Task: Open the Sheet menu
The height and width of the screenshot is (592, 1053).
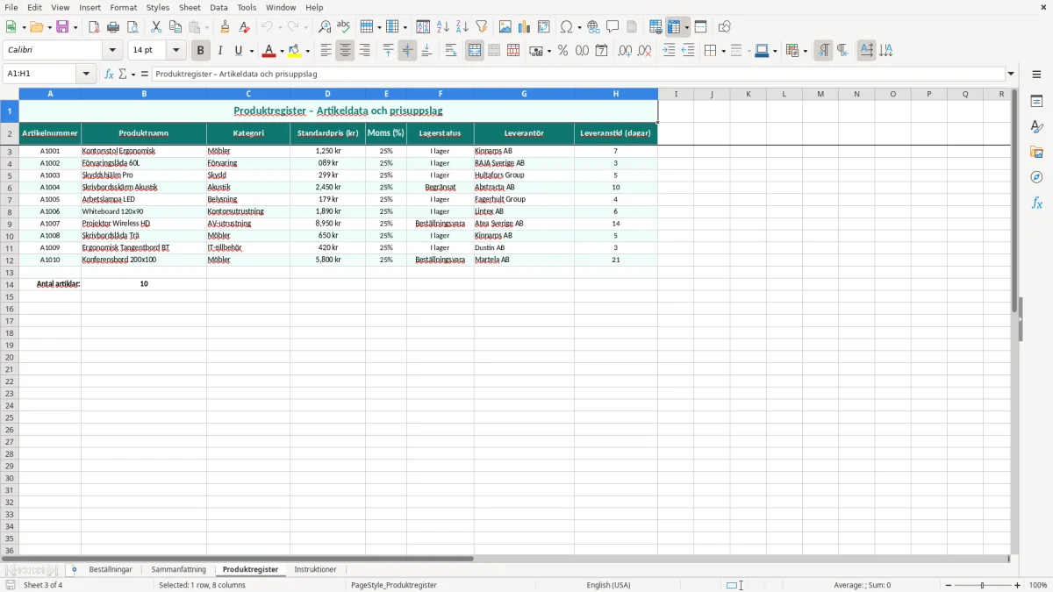Action: tap(190, 7)
